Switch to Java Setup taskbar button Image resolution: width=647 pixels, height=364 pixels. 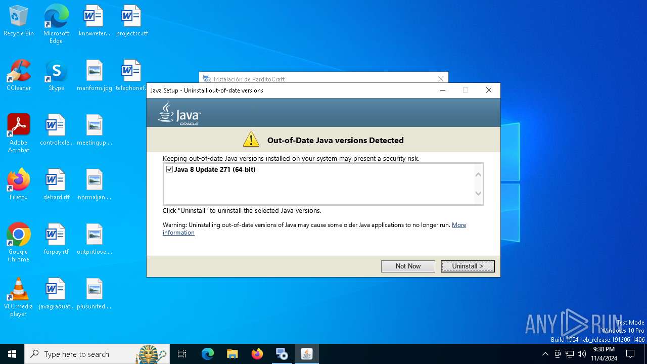(x=307, y=354)
